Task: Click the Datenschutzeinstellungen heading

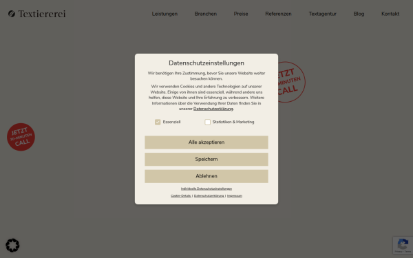Action: point(206,63)
